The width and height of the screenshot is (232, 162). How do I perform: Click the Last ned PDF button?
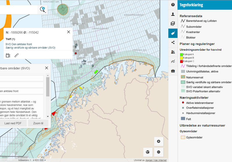[13, 123]
